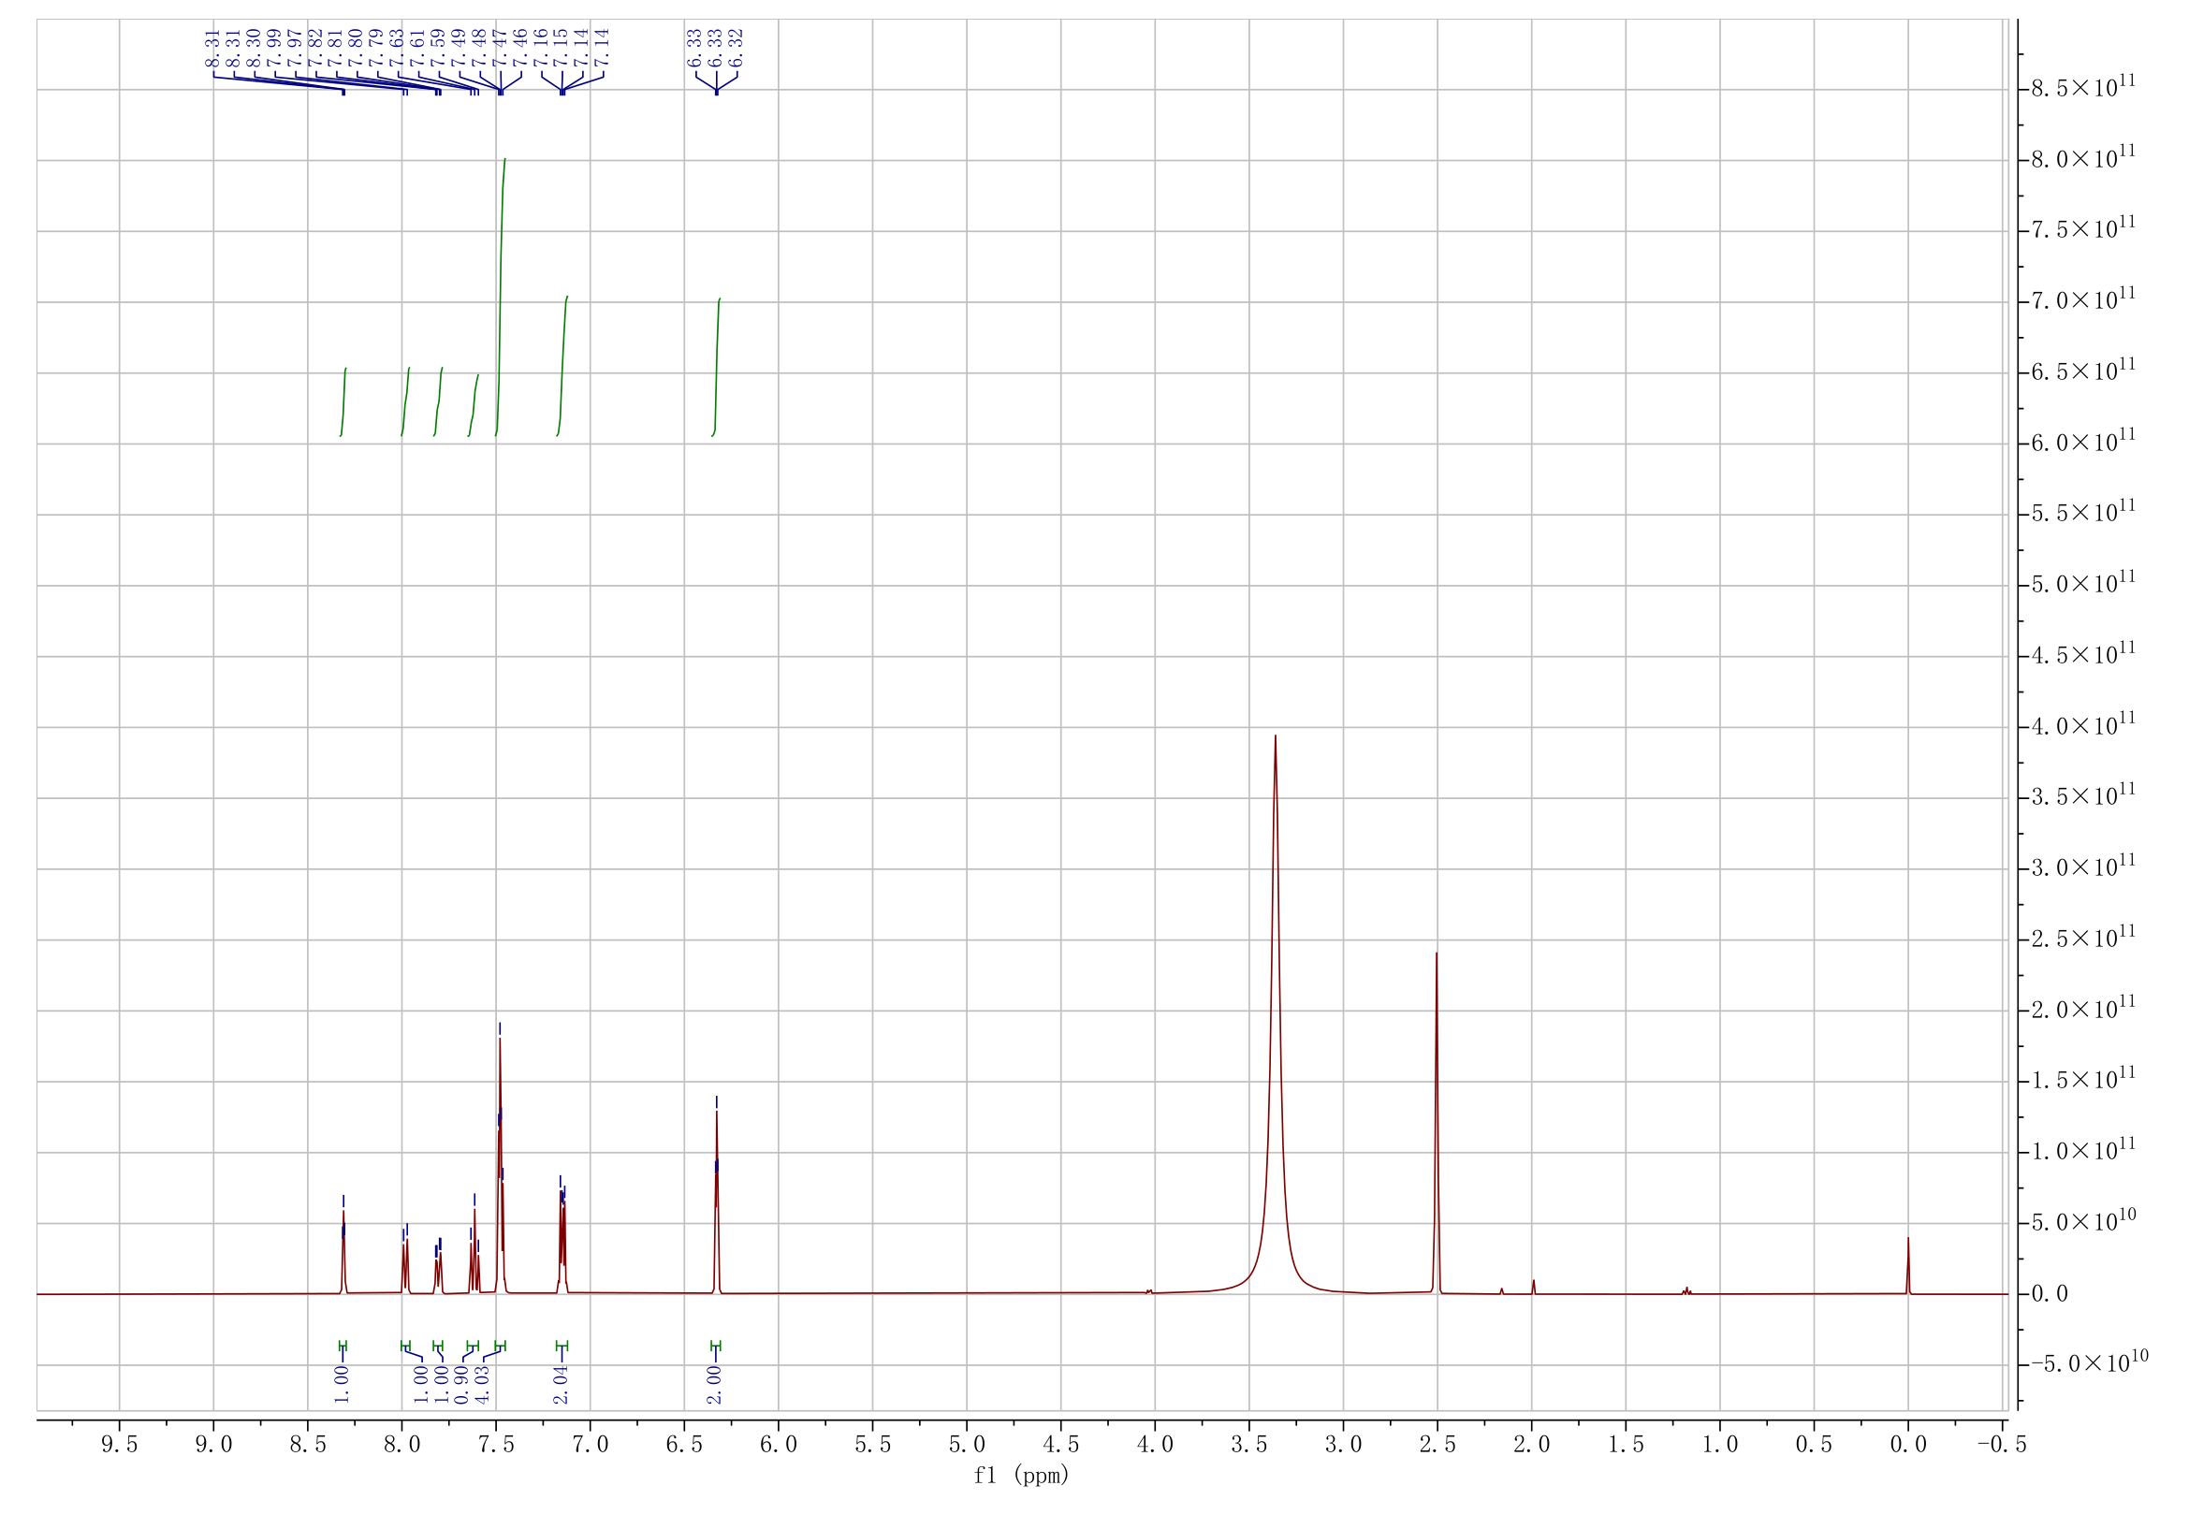Click the 2.5 tick label on the ppm axis
This screenshot has height=1529, width=2189.
point(1437,1445)
